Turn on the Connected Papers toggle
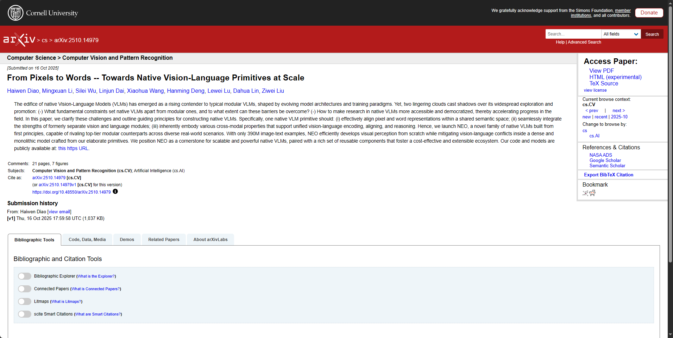Screen dimensions: 673x338 click(25, 289)
